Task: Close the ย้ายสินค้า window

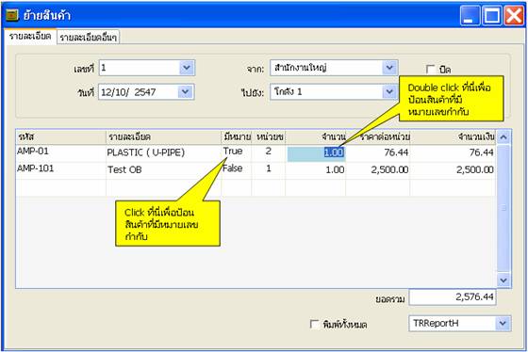Action: pyautogui.click(x=514, y=15)
